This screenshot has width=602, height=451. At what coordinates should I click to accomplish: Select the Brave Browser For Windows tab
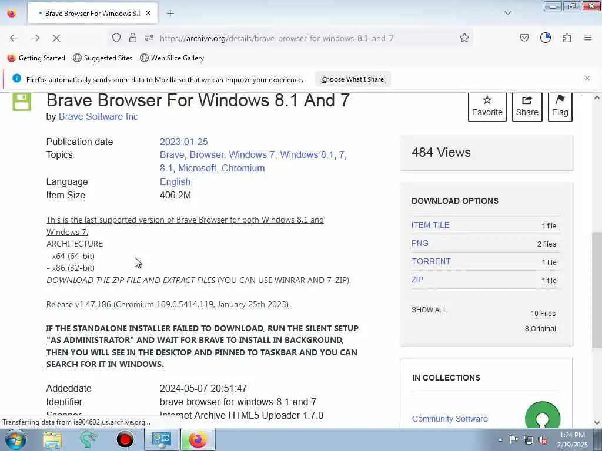pos(92,14)
